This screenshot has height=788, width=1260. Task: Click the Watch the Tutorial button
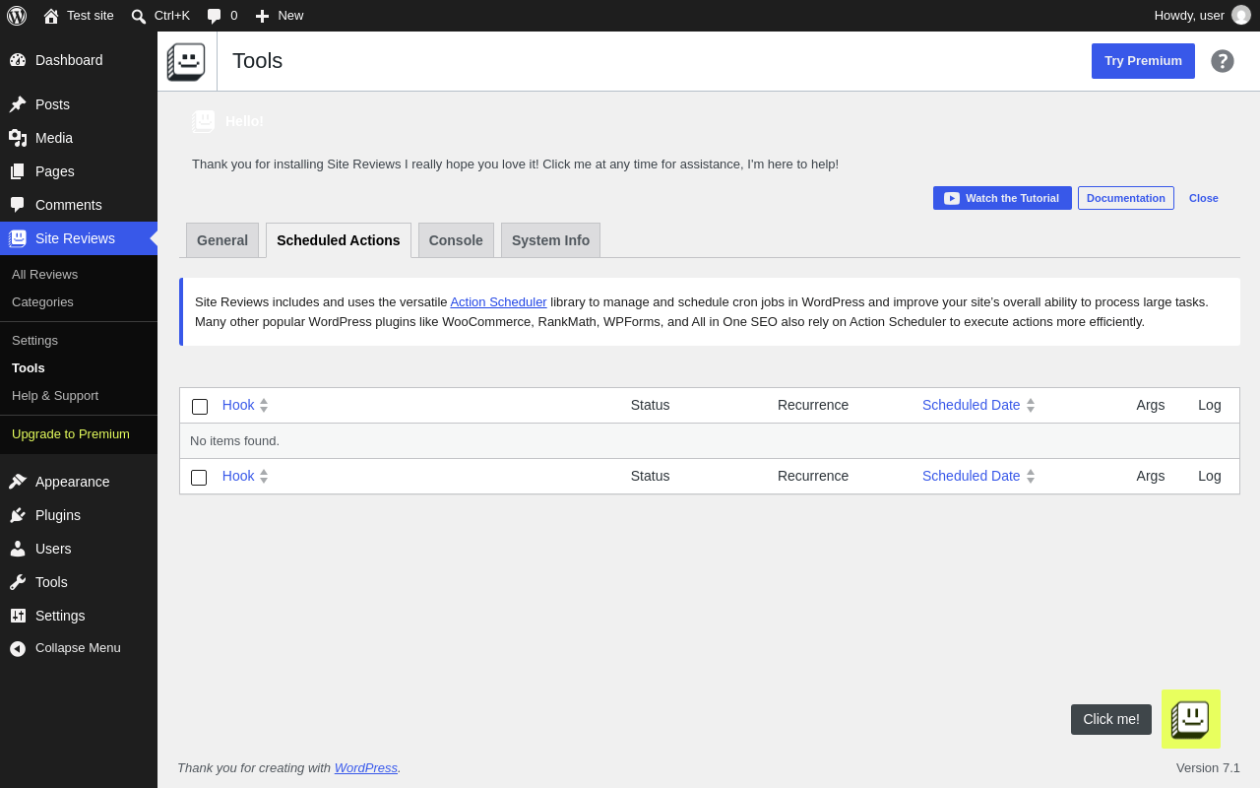(1002, 198)
